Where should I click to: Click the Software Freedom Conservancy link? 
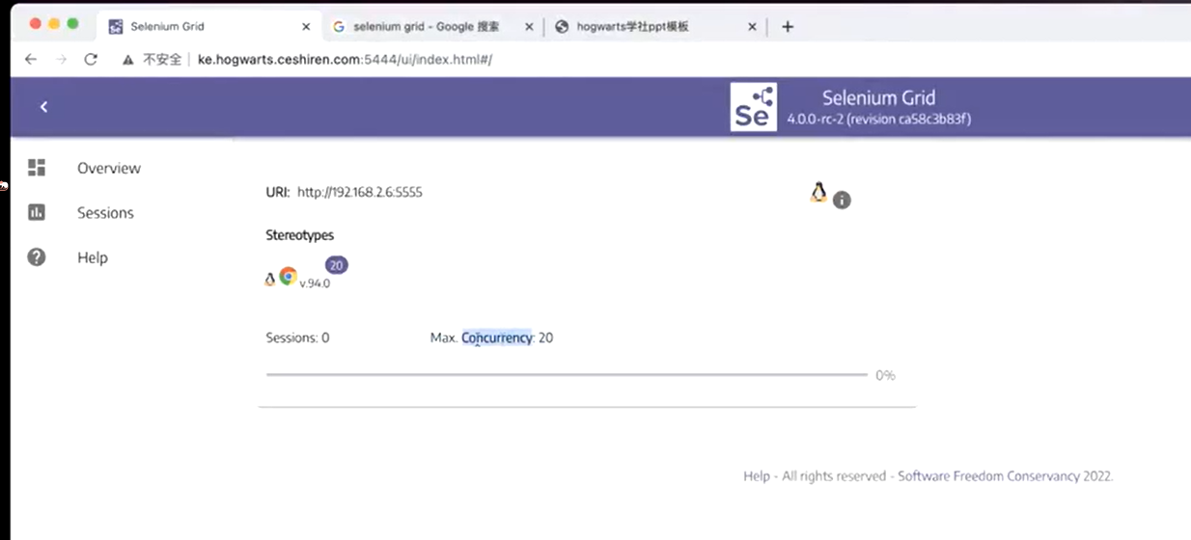(987, 476)
